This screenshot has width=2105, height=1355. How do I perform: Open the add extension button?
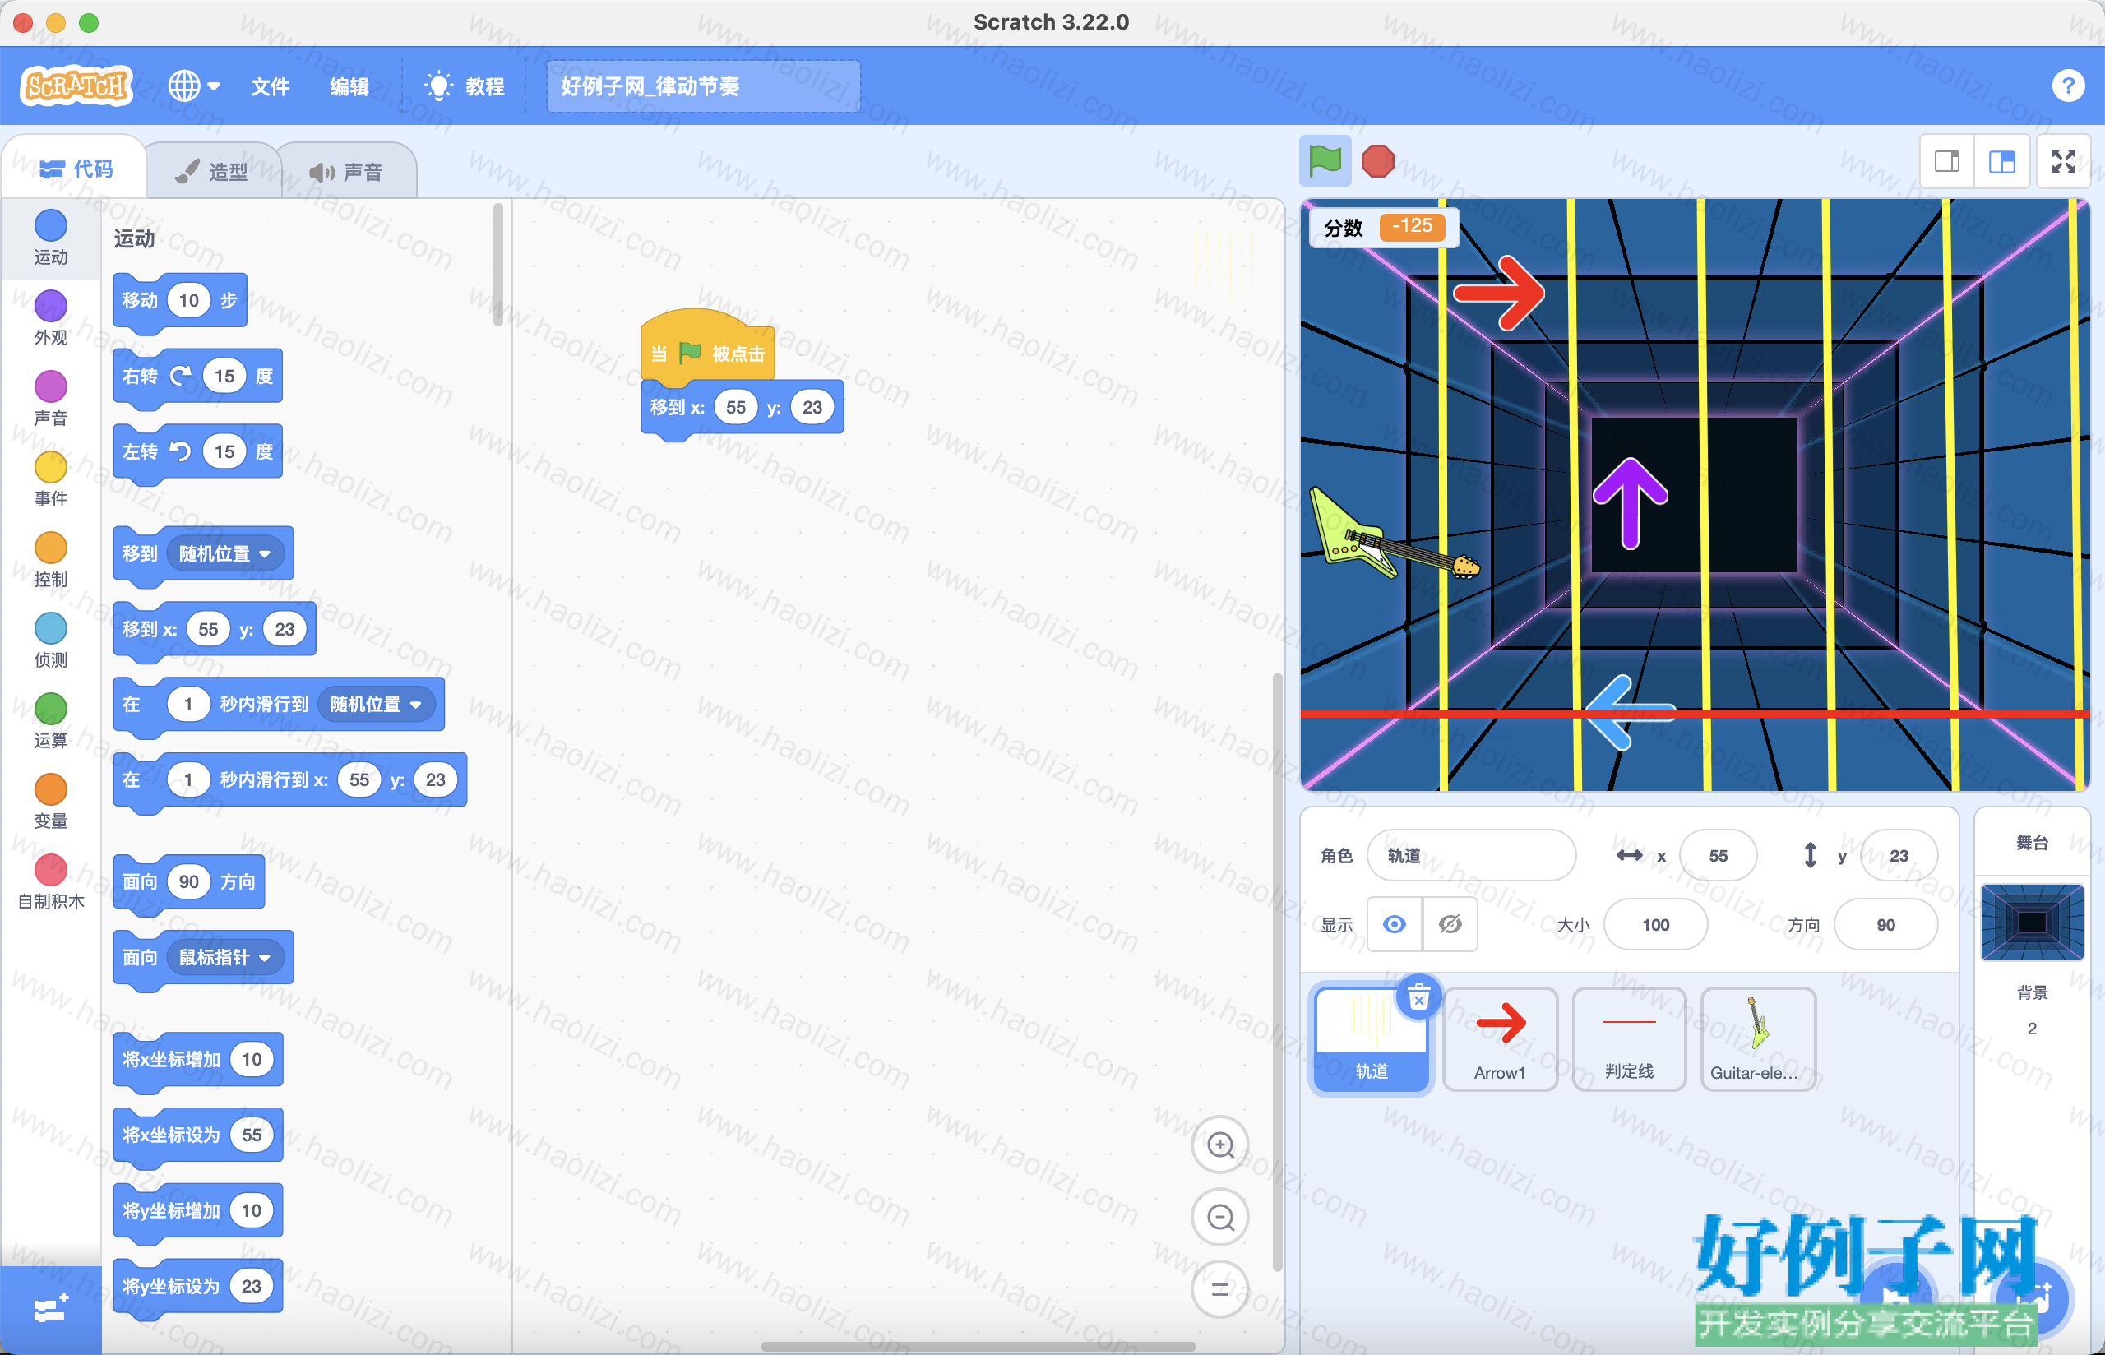pyautogui.click(x=50, y=1310)
